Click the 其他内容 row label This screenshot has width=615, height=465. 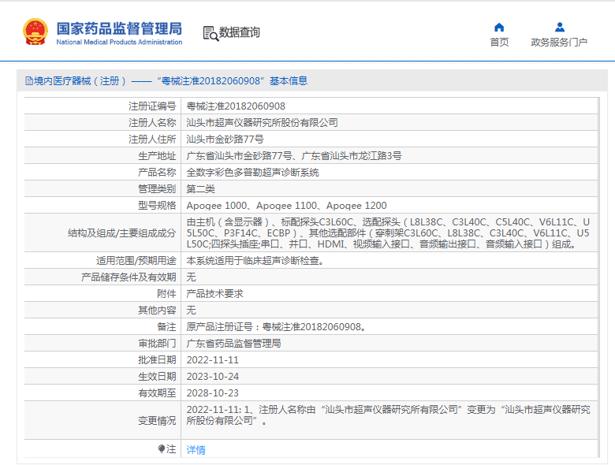[157, 310]
